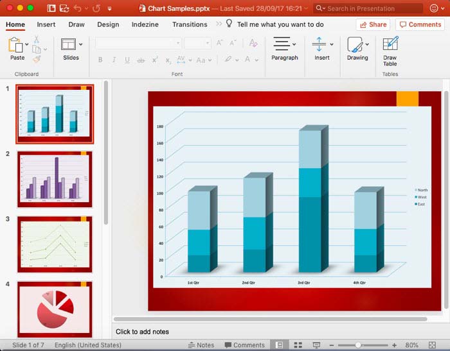This screenshot has width=450, height=351.
Task: Toggle the Notes pane in status bar
Action: point(201,345)
